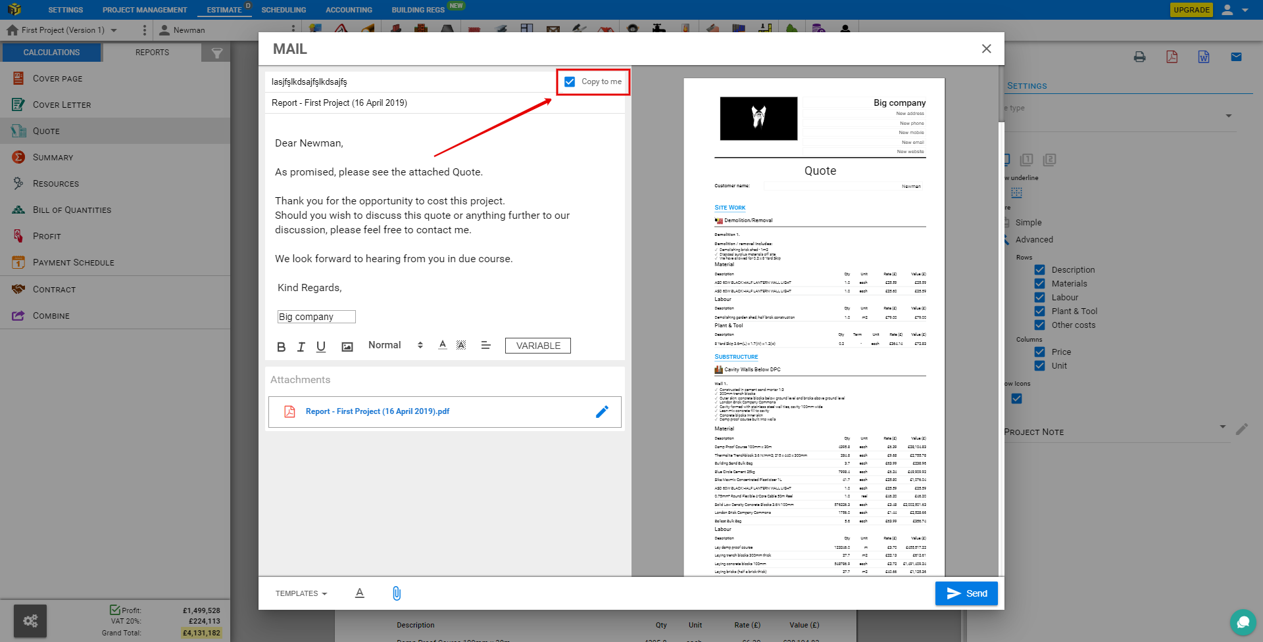Open the Bill of Quantities report
This screenshot has height=642, width=1263.
pos(115,210)
